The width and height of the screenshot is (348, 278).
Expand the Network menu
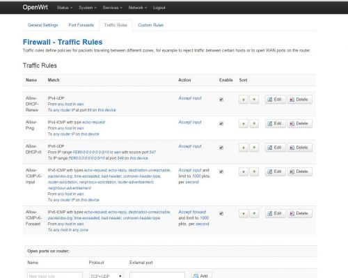(138, 8)
